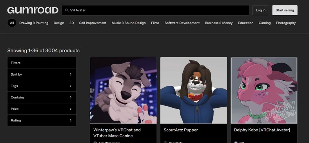Screen dimensions: 309x143
Task: Open the Design category
Action: click(x=59, y=23)
